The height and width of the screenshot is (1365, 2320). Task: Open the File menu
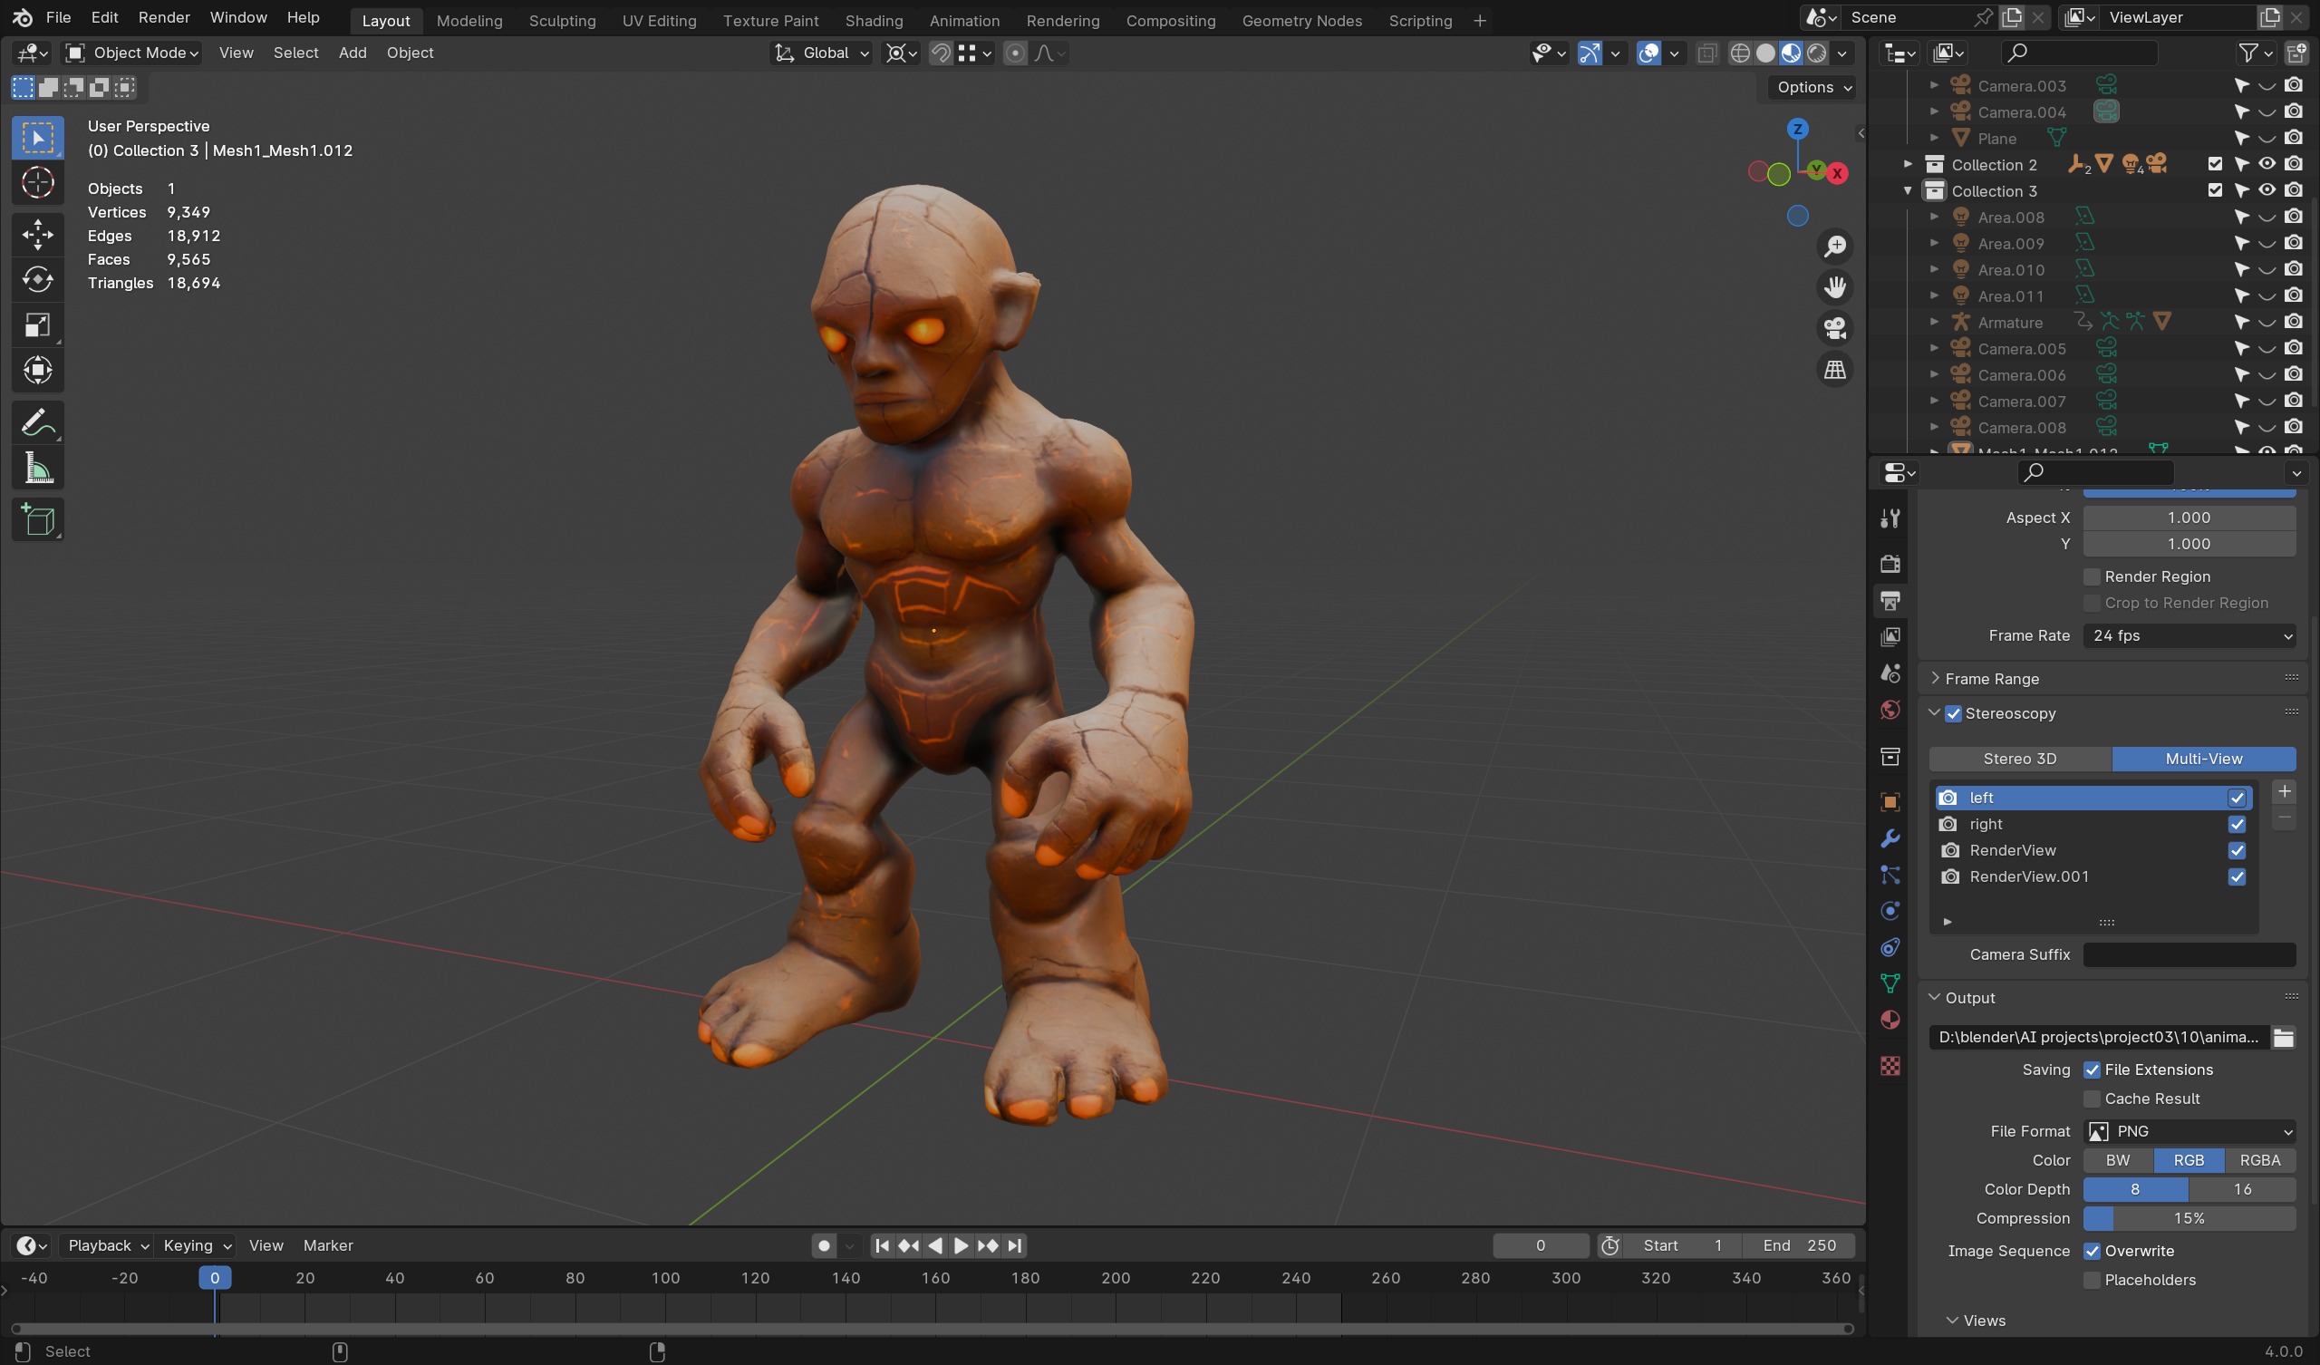coord(58,17)
